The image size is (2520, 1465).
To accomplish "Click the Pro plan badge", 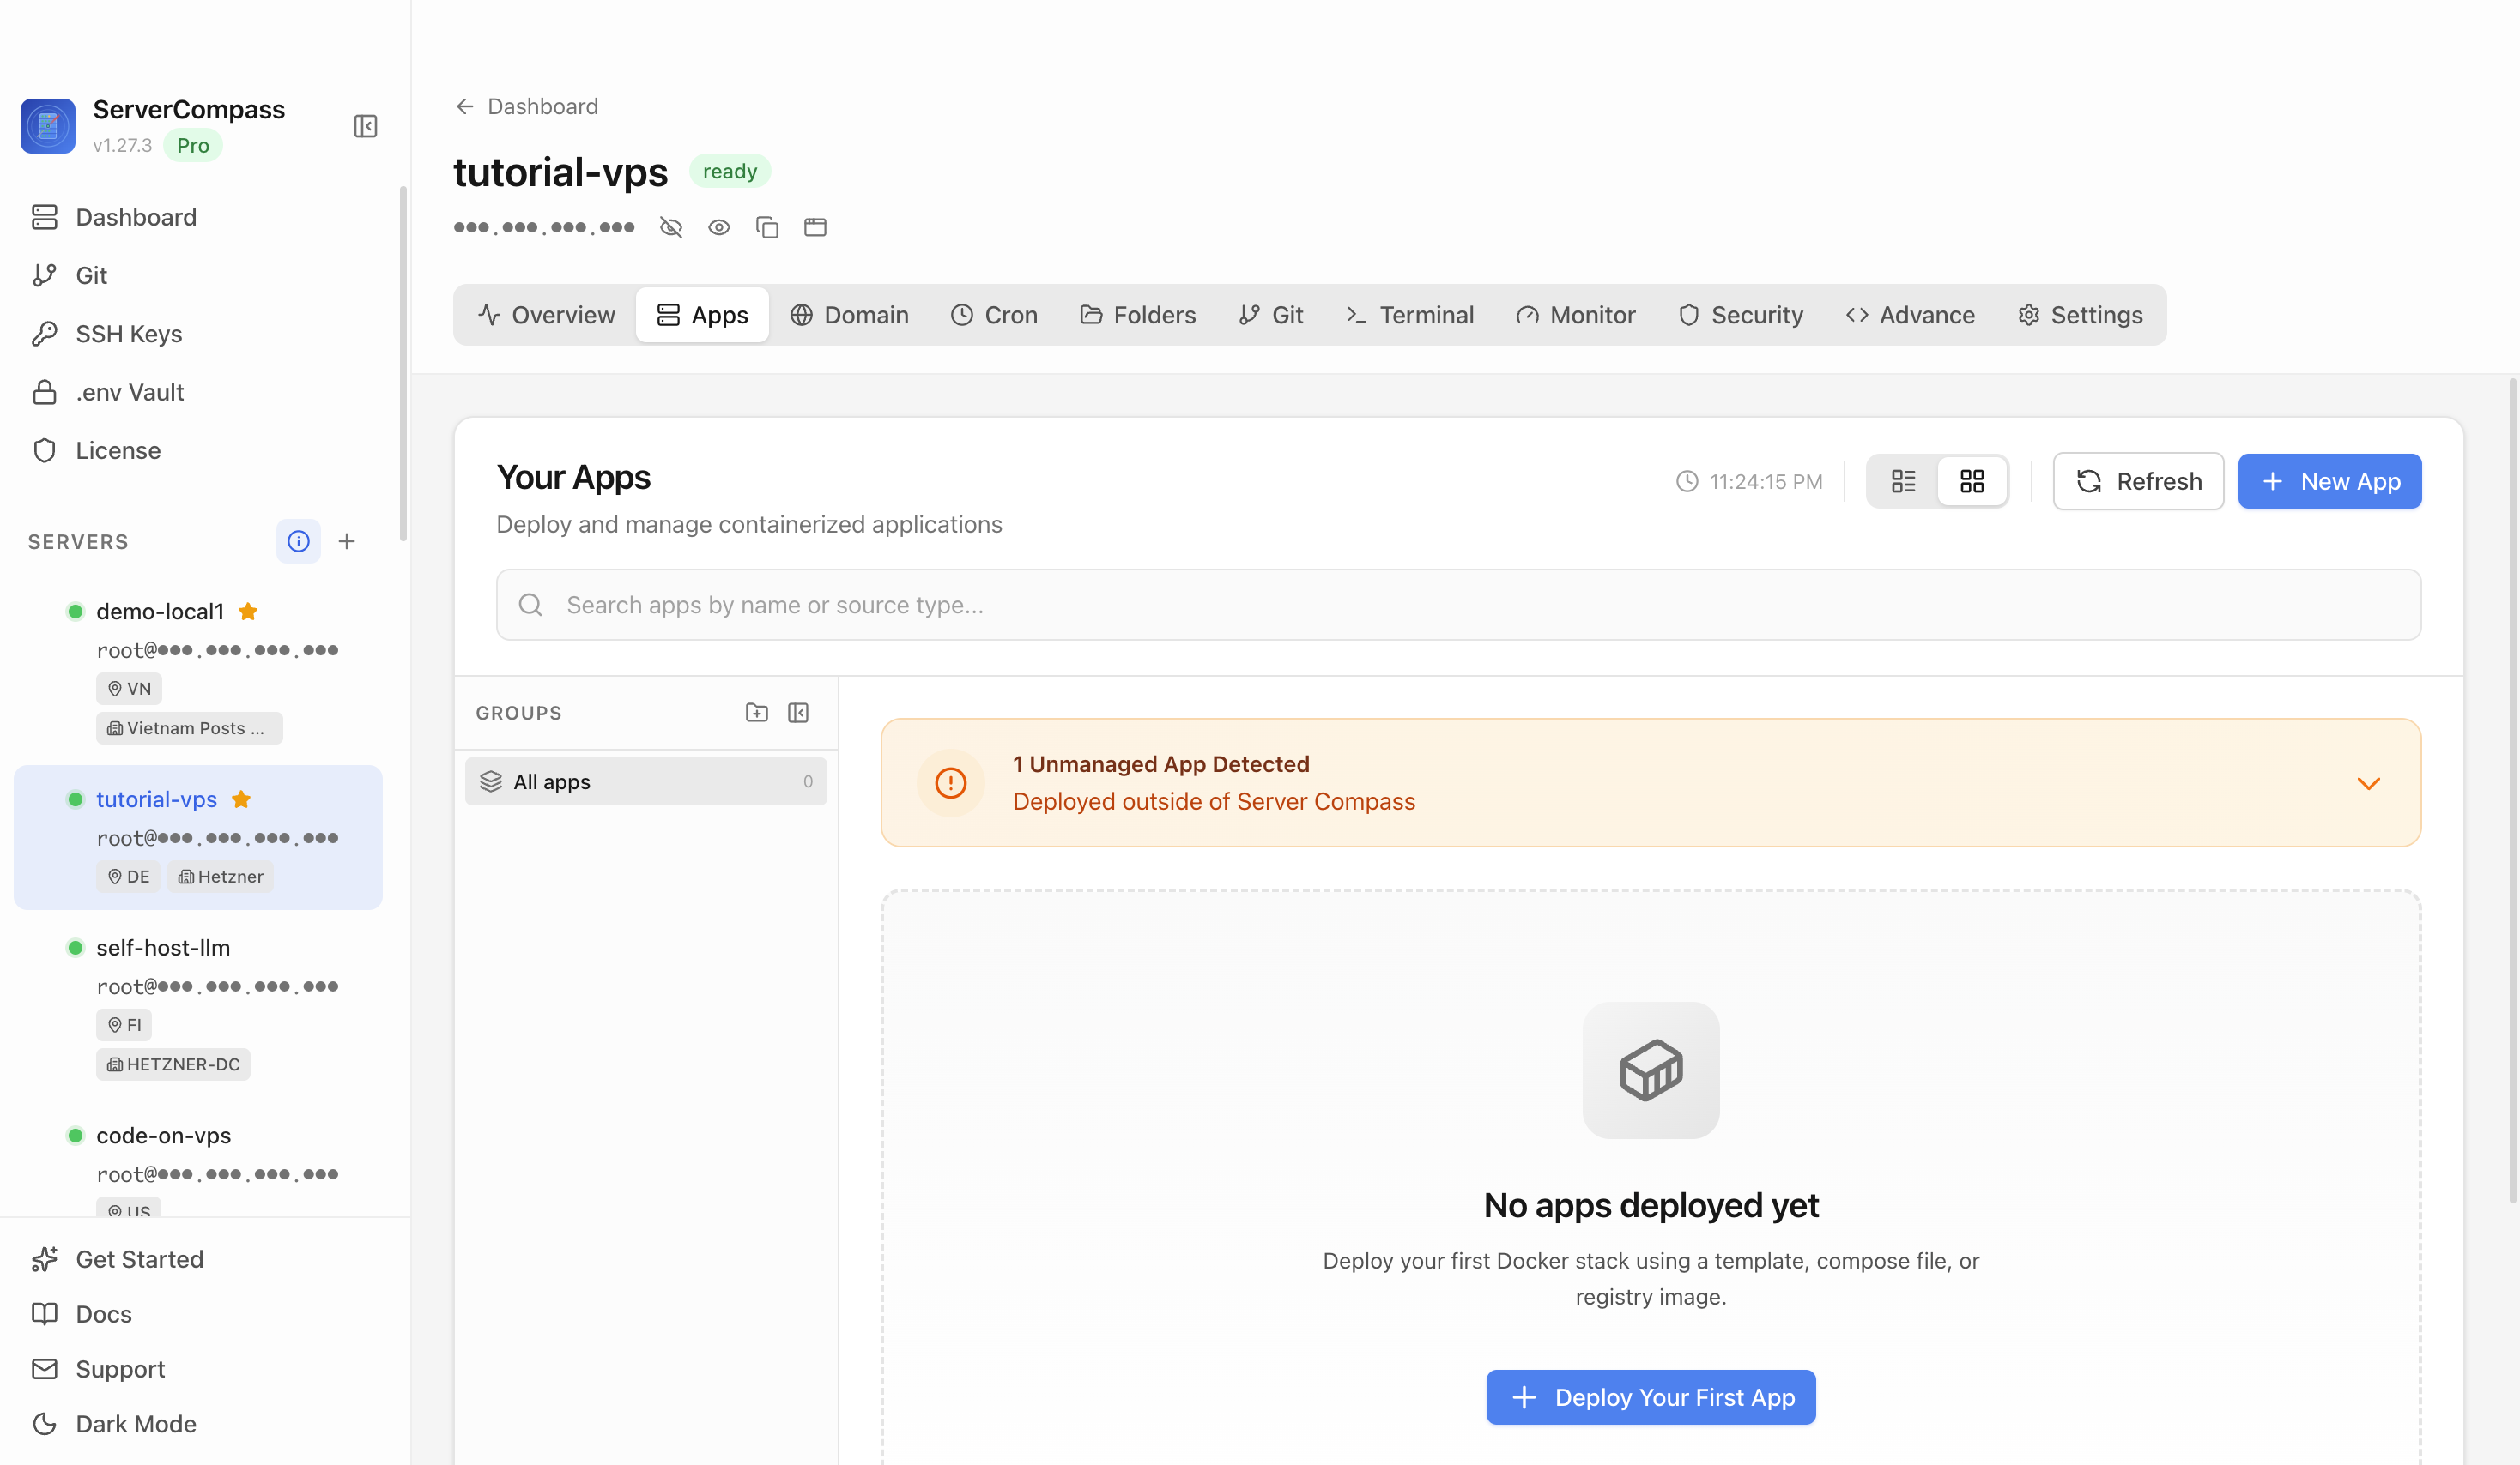I will (193, 146).
